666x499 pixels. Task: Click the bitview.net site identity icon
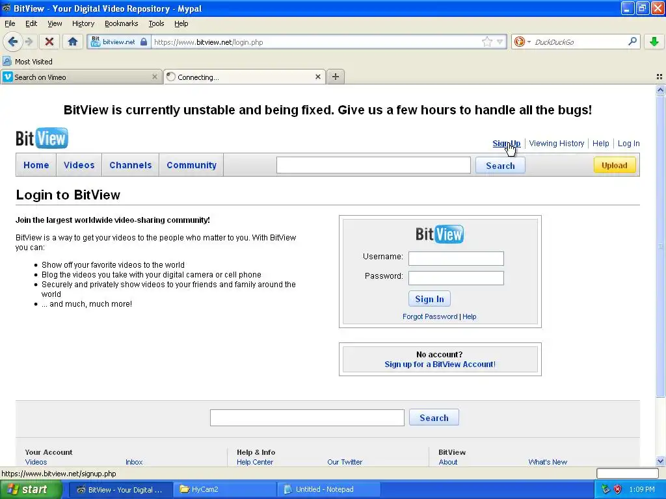coord(96,42)
